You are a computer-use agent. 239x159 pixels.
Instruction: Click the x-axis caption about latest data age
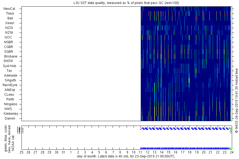[x=126, y=156]
